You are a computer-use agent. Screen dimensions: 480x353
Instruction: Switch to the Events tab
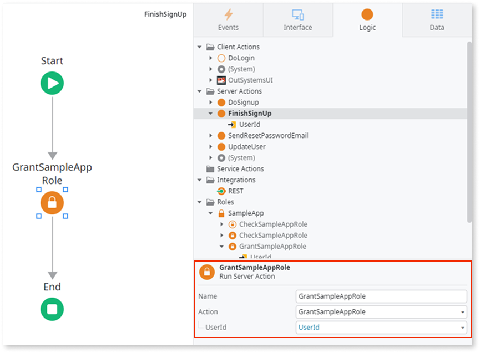(228, 21)
